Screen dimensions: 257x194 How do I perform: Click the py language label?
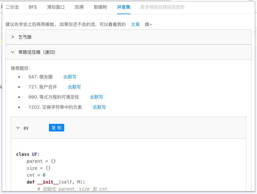[x=26, y=128]
